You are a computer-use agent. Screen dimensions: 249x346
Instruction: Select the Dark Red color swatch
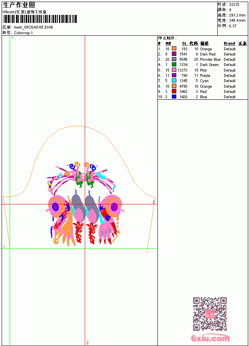[x=174, y=54]
